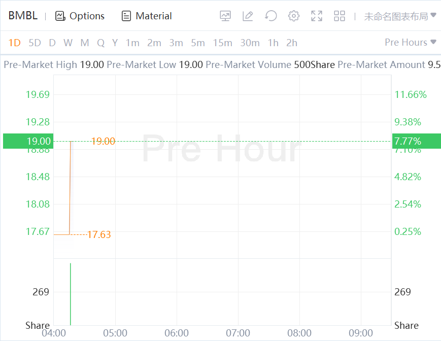Select the 2h interval
The width and height of the screenshot is (441, 341).
pyautogui.click(x=292, y=43)
